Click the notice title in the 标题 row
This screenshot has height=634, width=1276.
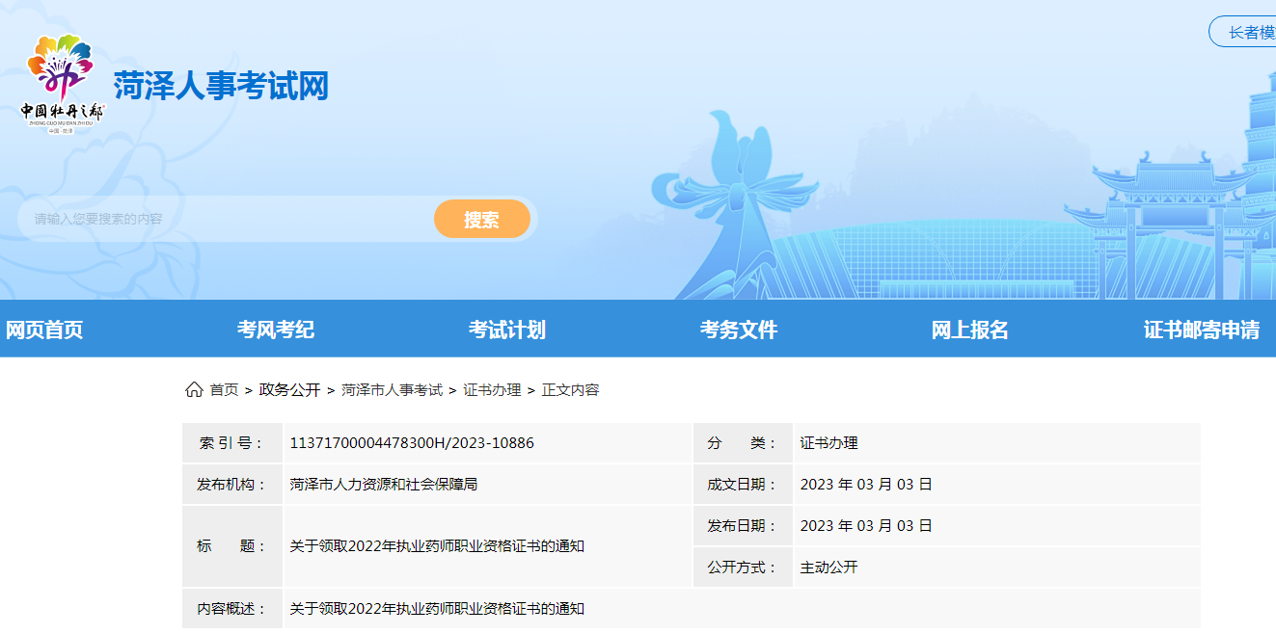point(437,546)
